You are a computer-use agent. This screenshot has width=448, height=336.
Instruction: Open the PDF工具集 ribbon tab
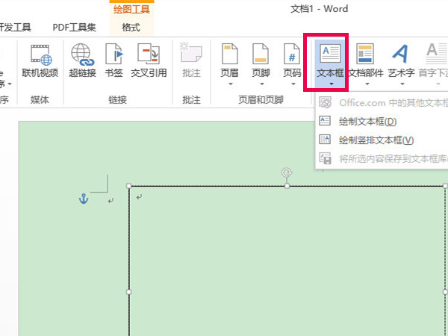click(x=74, y=28)
